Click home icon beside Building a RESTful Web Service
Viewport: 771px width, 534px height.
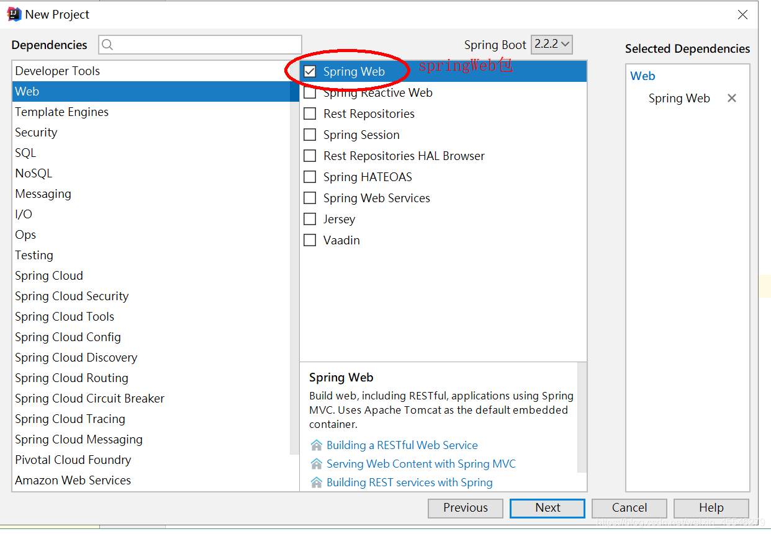[317, 445]
